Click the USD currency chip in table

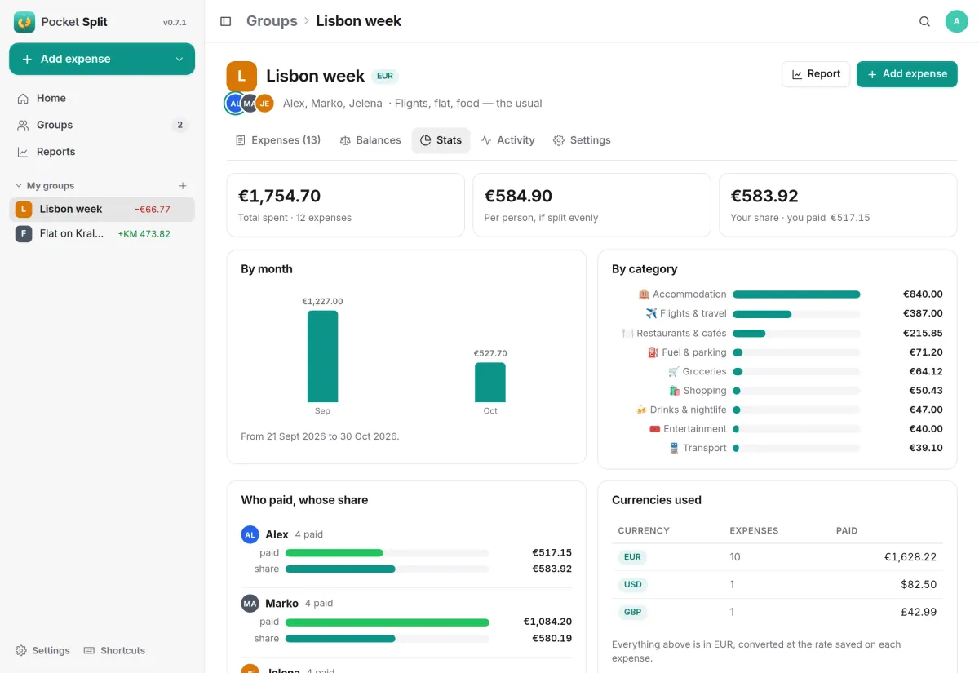click(x=633, y=584)
